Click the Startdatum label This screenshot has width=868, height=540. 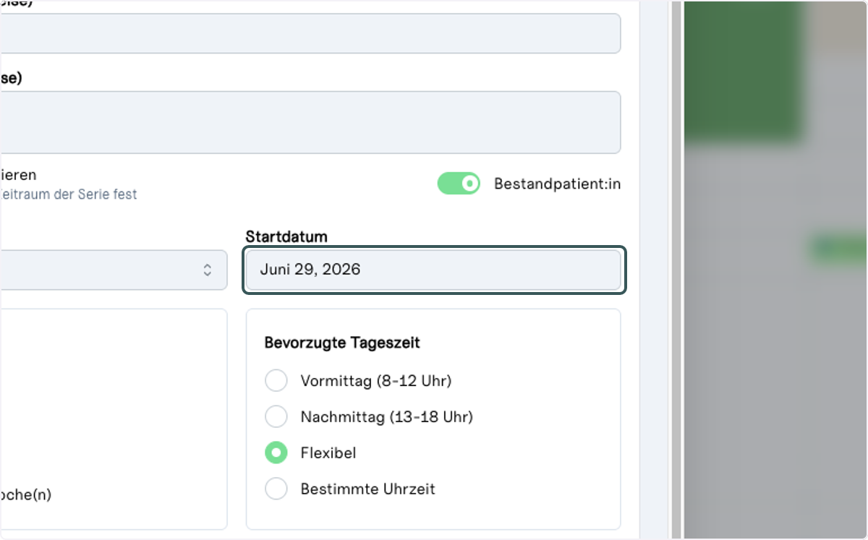click(286, 236)
